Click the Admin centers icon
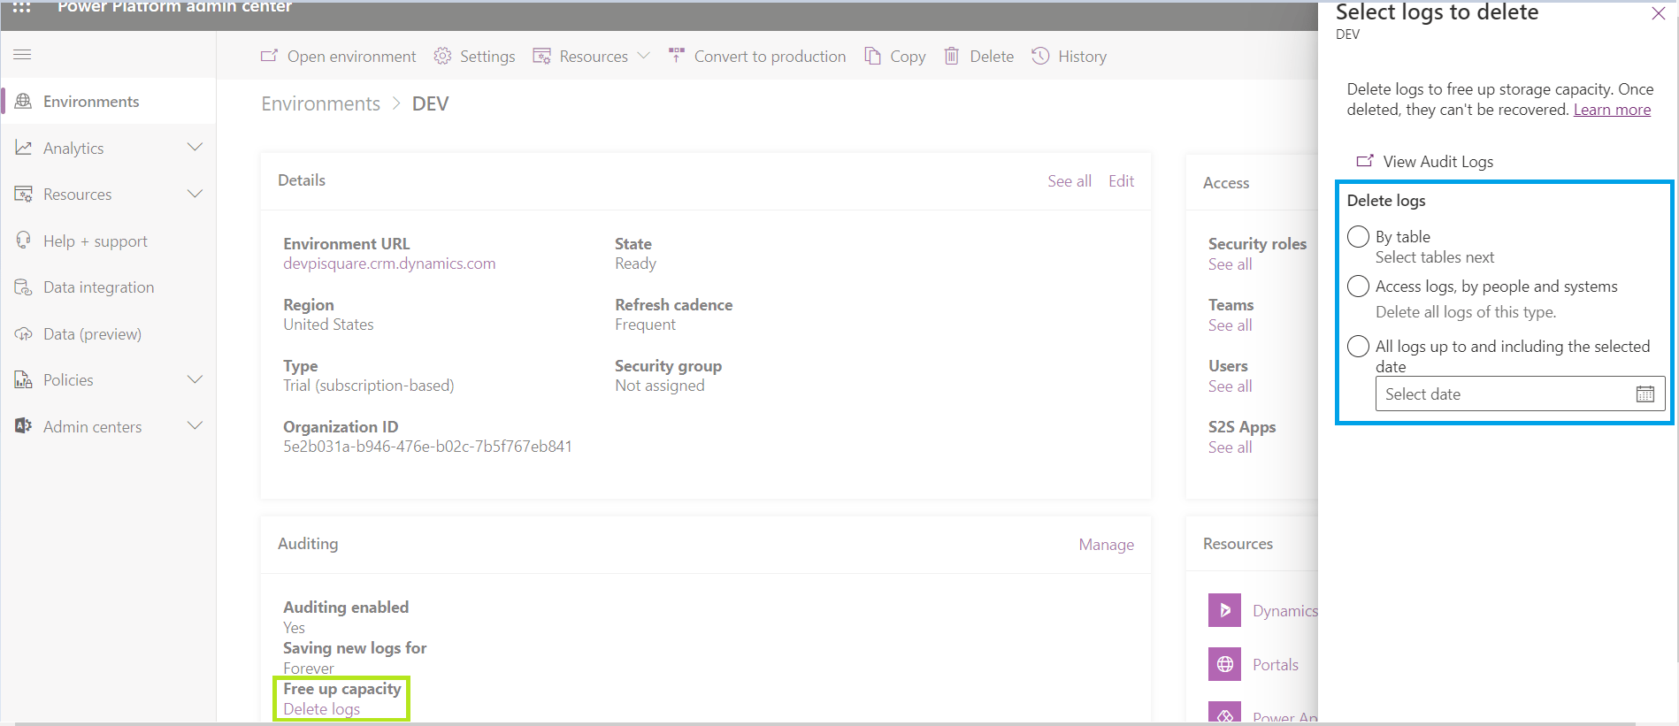This screenshot has height=726, width=1679. click(24, 426)
